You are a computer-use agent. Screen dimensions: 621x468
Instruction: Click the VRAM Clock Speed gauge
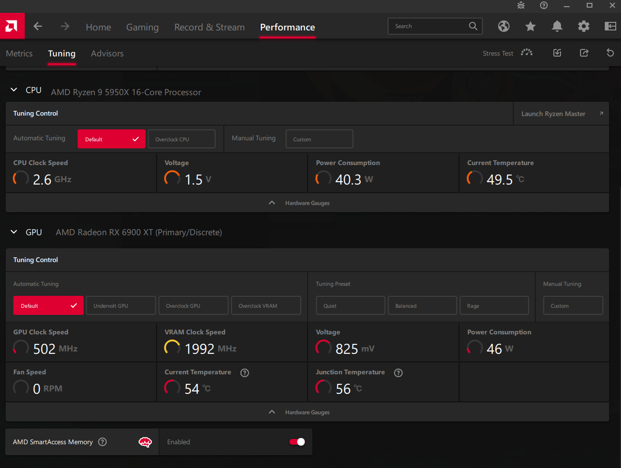[x=172, y=348]
